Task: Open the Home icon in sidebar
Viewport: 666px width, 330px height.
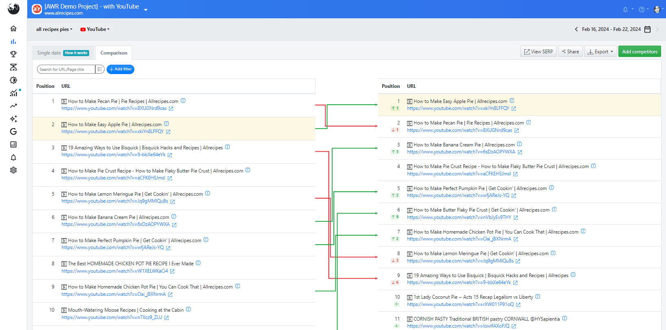Action: point(13,28)
